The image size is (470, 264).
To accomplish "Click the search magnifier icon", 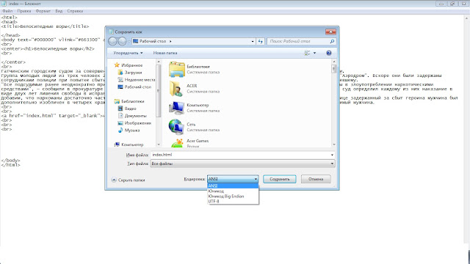I will (x=332, y=41).
